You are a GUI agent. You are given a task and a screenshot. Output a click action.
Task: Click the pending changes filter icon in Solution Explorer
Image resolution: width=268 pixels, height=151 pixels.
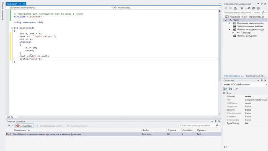(x=242, y=8)
